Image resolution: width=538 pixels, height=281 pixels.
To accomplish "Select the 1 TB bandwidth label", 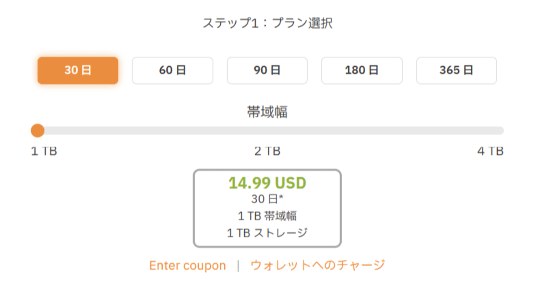I will click(43, 151).
